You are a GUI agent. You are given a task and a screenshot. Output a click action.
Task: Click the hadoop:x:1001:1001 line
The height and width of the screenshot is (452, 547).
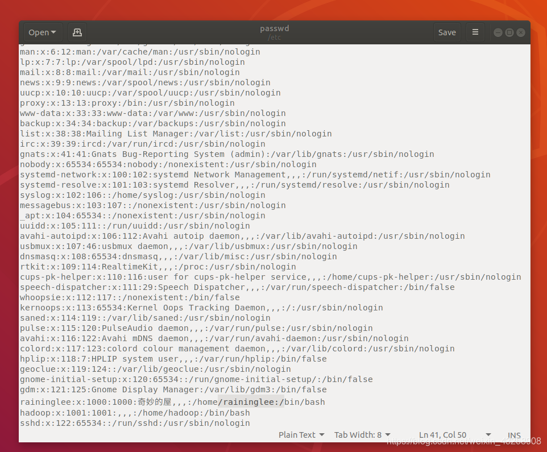(x=135, y=413)
